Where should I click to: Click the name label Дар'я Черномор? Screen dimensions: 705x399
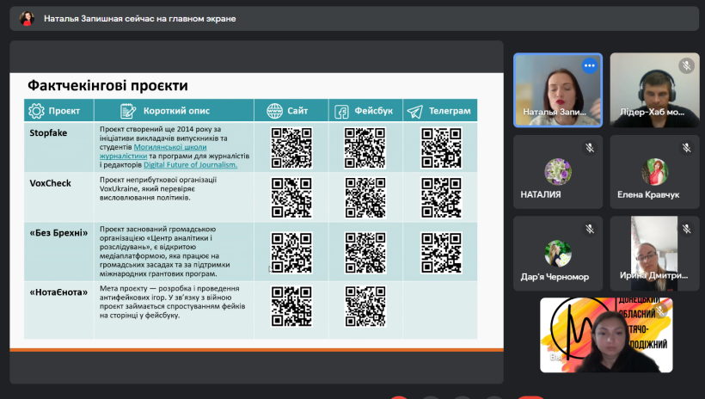point(555,277)
